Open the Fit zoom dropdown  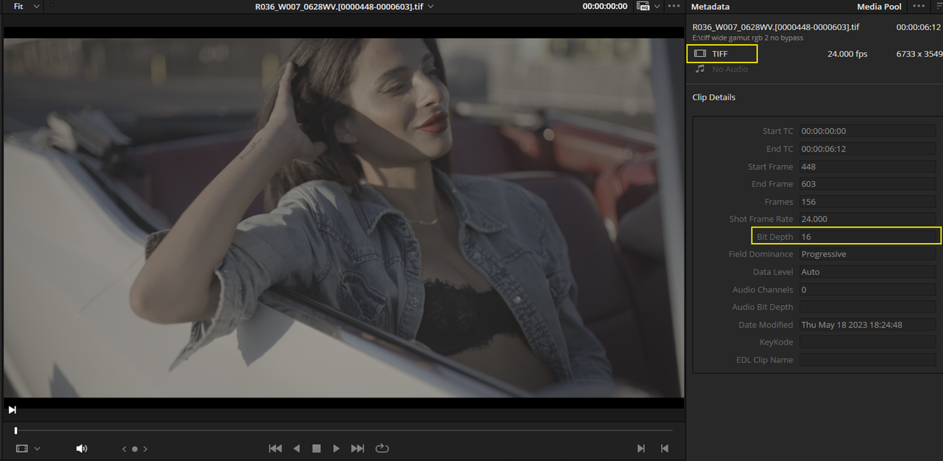[x=27, y=6]
